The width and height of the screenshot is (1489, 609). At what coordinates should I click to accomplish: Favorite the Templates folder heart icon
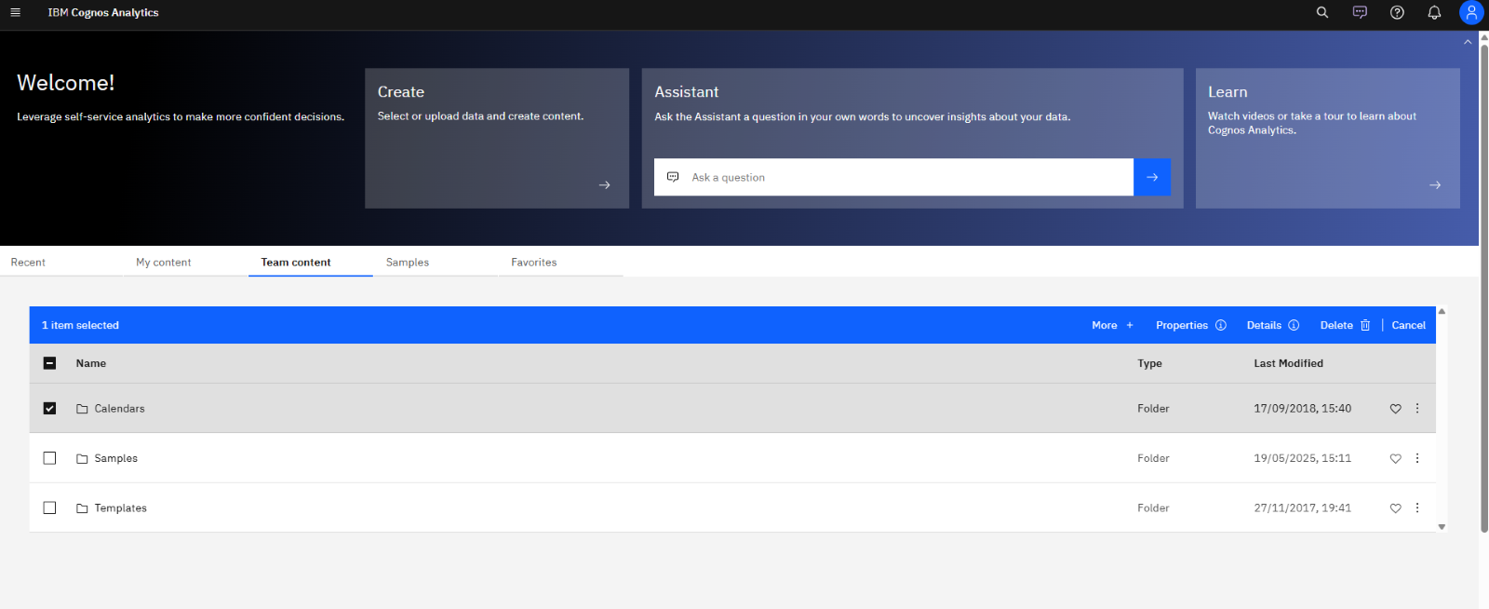pyautogui.click(x=1395, y=508)
